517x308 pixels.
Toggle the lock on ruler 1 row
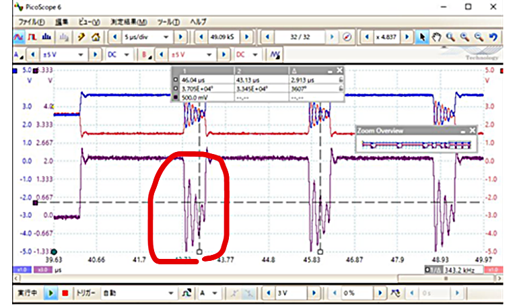click(341, 79)
